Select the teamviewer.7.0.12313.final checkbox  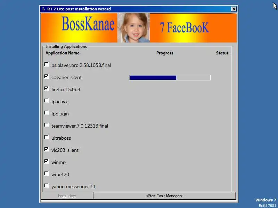coord(47,125)
